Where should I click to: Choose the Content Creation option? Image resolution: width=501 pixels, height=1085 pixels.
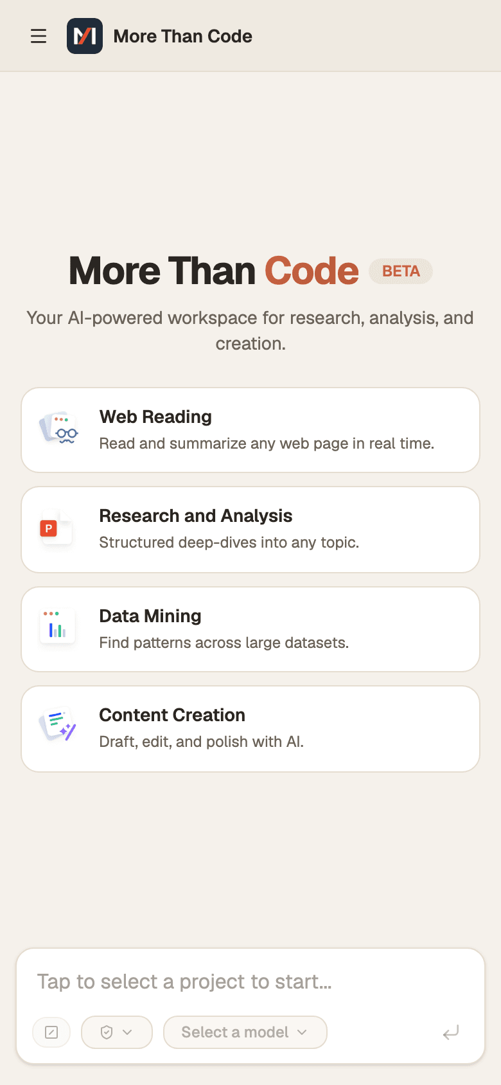tap(251, 729)
